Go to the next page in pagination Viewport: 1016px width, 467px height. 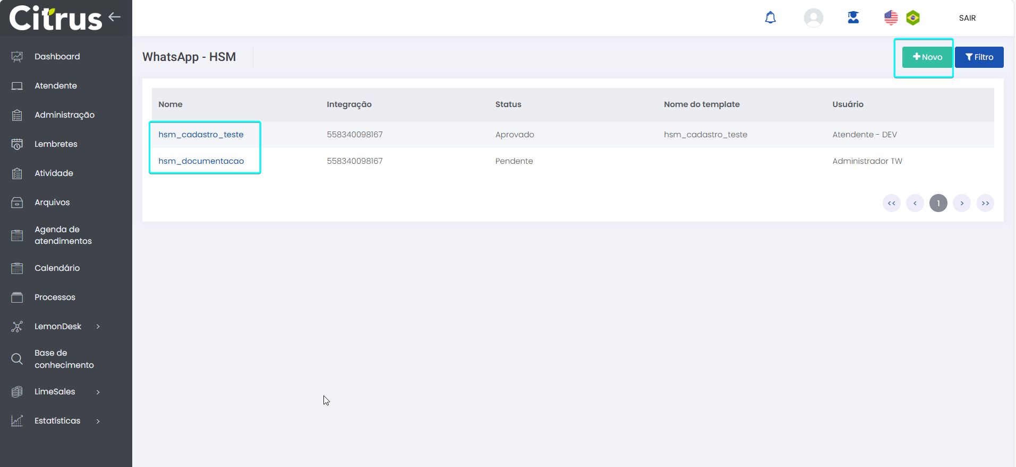pyautogui.click(x=961, y=203)
